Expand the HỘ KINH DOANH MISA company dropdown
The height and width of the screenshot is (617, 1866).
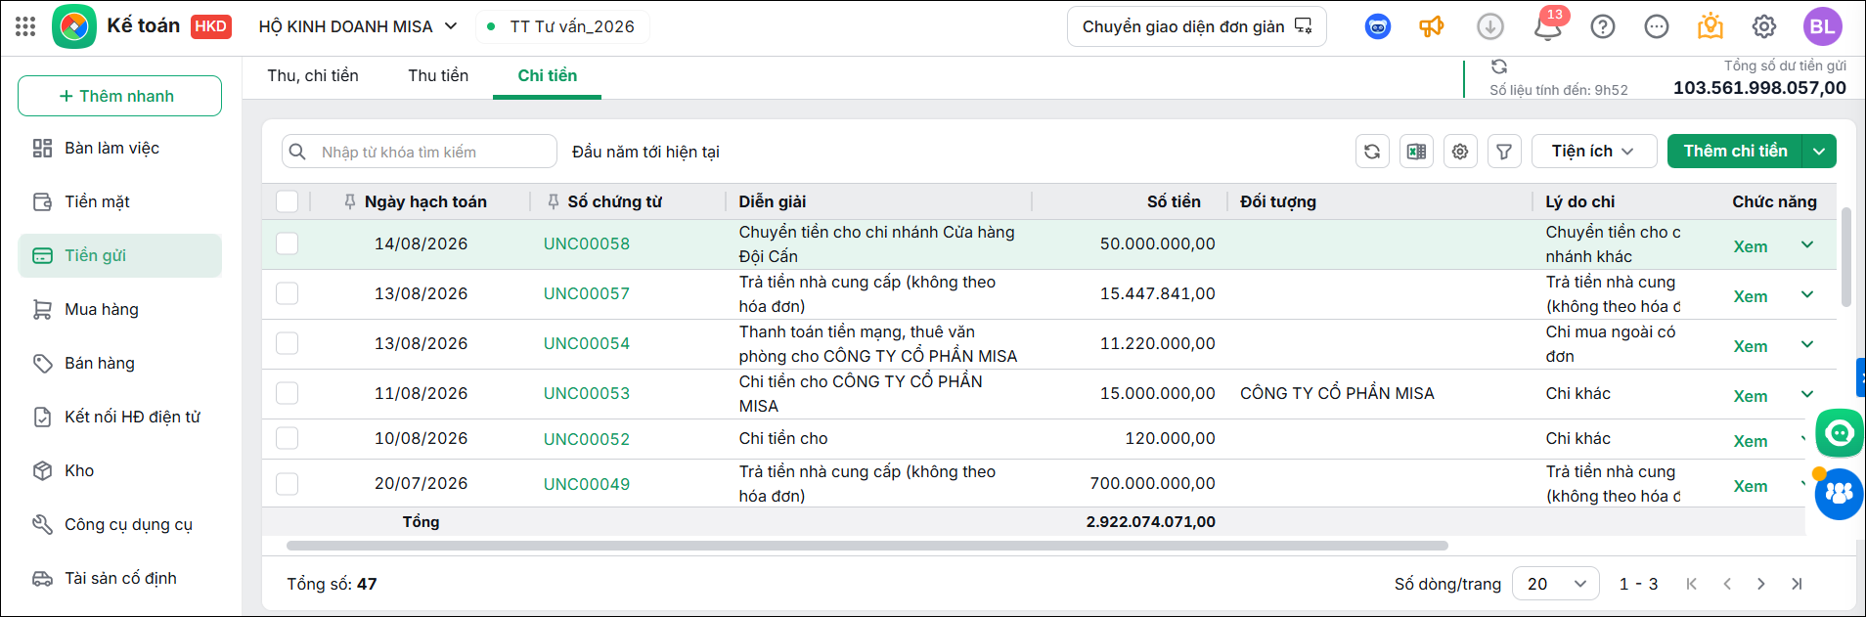(358, 26)
